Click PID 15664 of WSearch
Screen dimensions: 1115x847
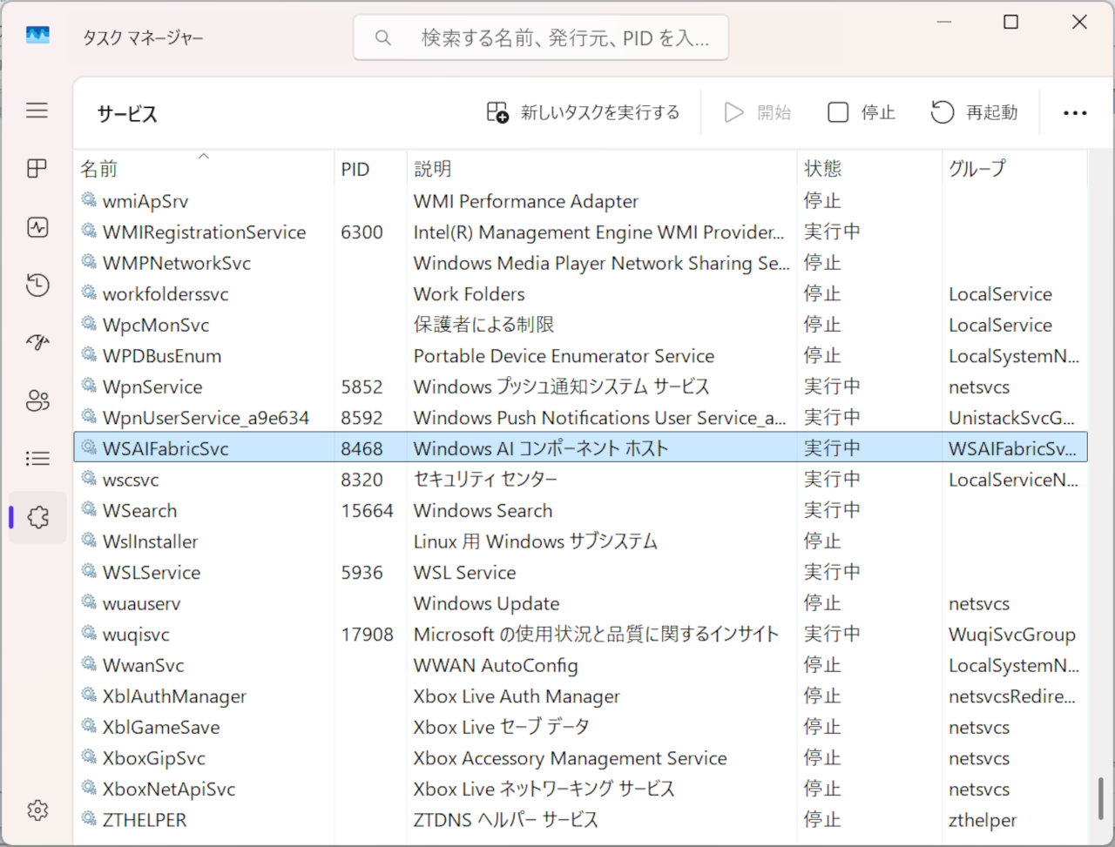(x=367, y=511)
